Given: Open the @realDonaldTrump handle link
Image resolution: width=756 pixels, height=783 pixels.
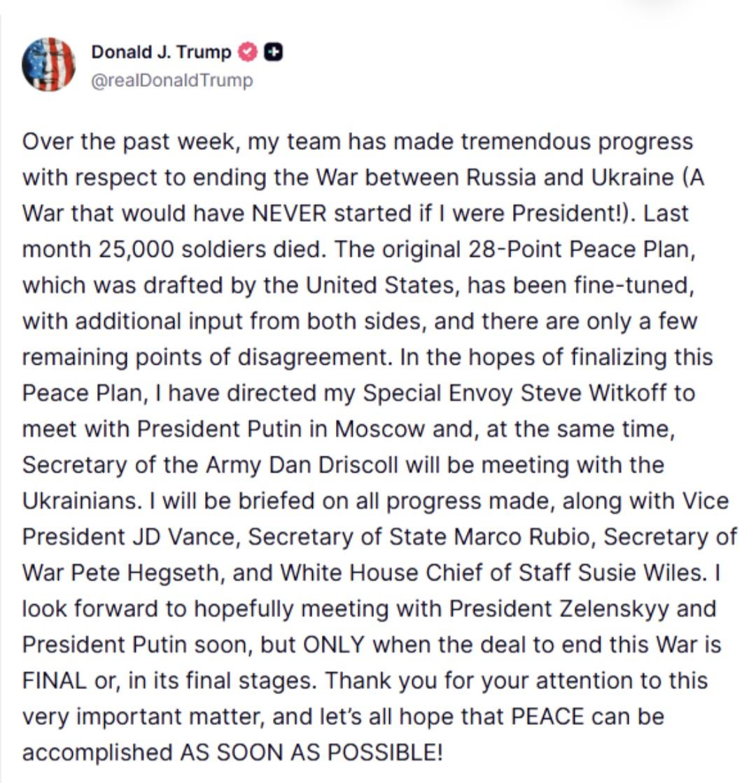Looking at the screenshot, I should coord(171,81).
